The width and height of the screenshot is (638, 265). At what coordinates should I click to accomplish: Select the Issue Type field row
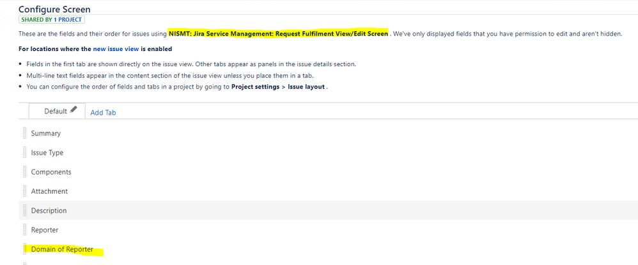(329, 153)
